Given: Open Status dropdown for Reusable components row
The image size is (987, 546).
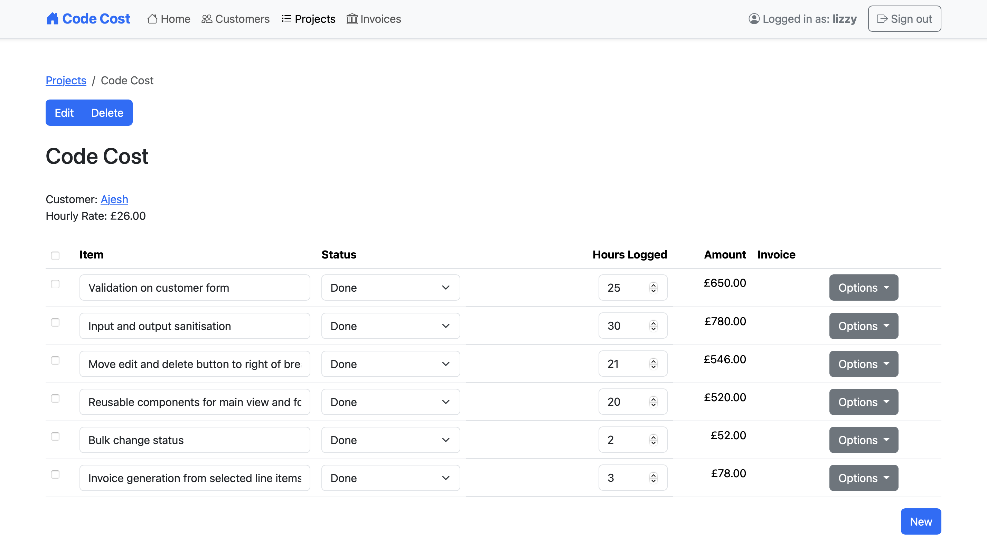Looking at the screenshot, I should click(391, 402).
